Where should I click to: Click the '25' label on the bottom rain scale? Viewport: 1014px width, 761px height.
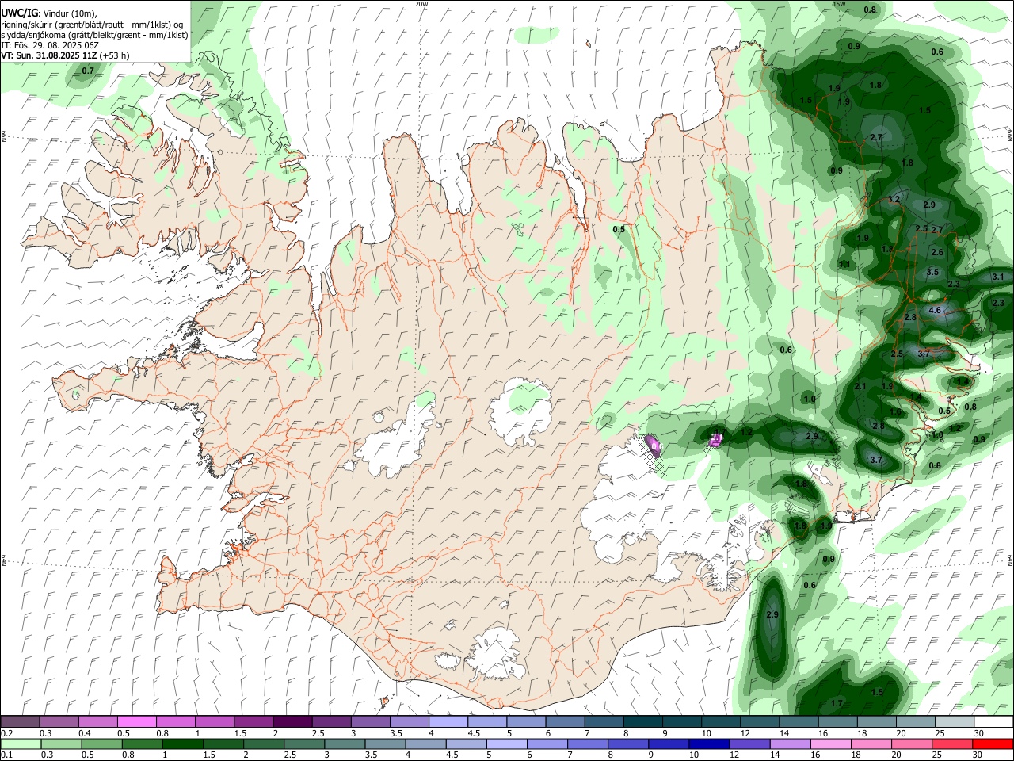tap(939, 755)
